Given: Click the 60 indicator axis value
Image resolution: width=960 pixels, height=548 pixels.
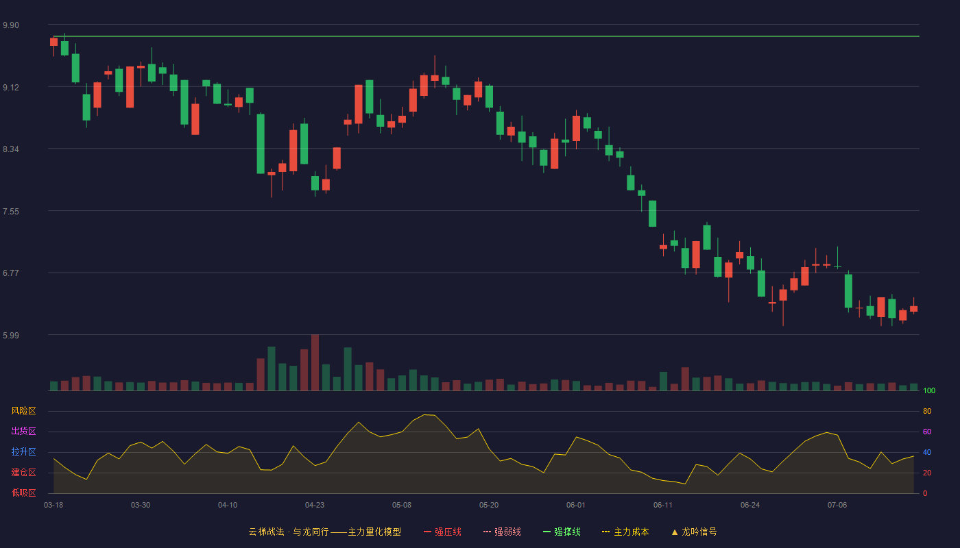Looking at the screenshot, I should click(x=927, y=432).
